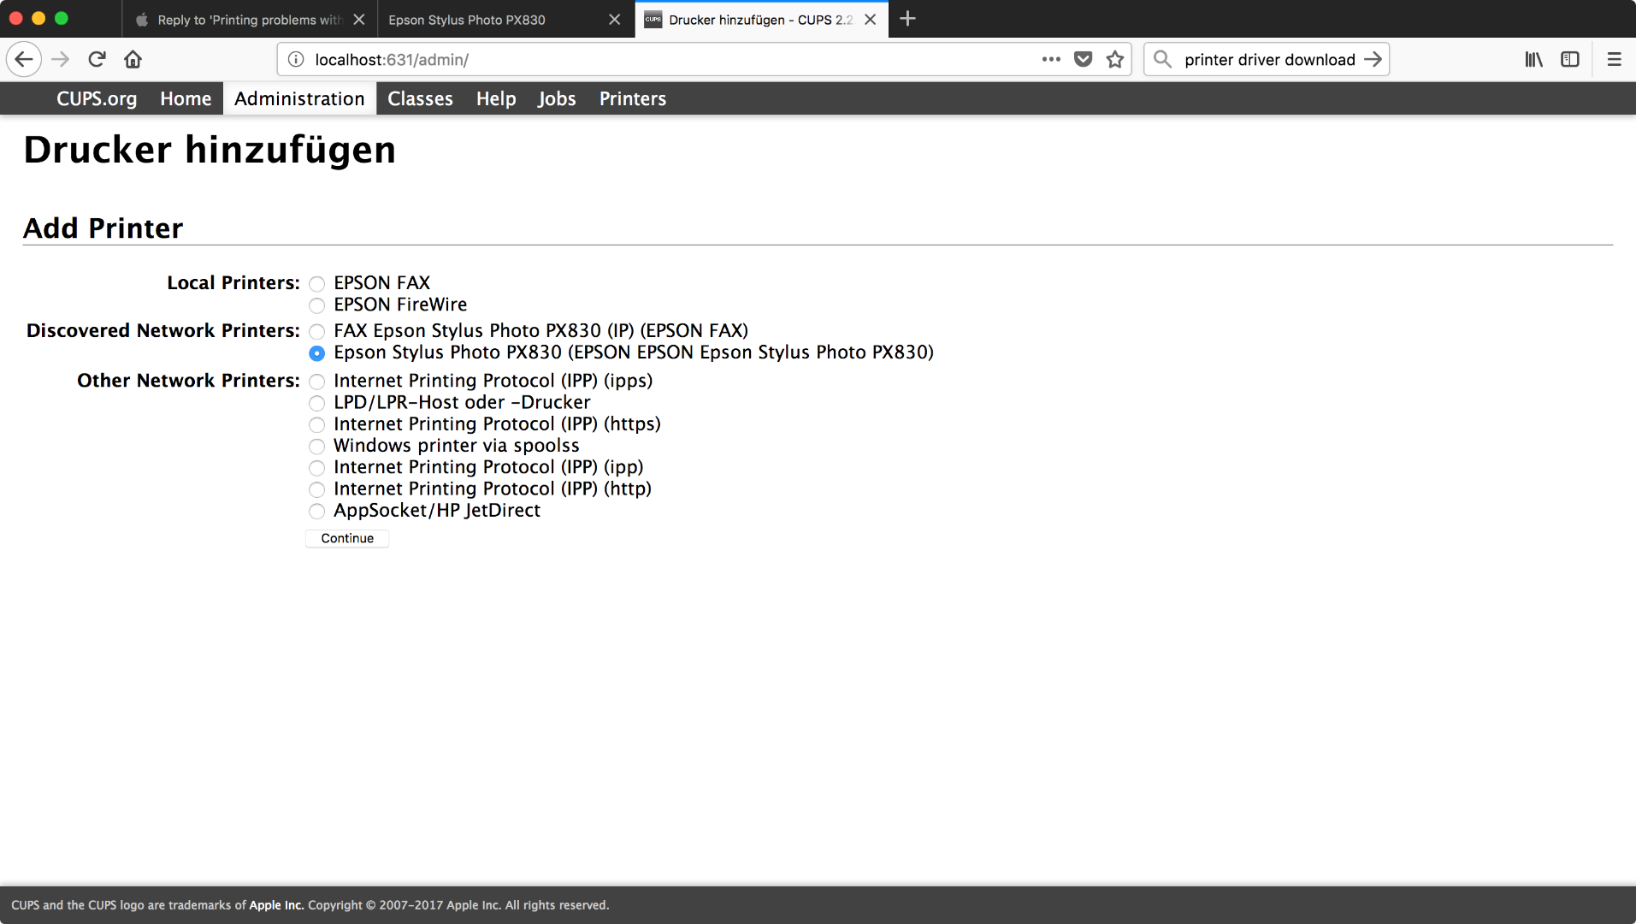
Task: Click the 'Discovered Network Printers:' label
Action: click(163, 331)
